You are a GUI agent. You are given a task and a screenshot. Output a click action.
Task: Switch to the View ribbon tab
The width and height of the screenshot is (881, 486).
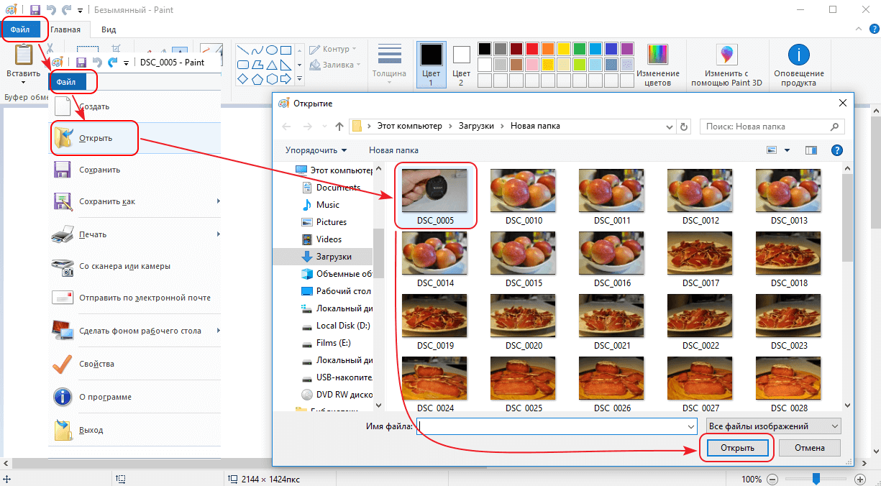tap(109, 29)
